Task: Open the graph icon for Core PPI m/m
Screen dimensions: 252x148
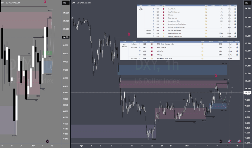Action: 235,9
